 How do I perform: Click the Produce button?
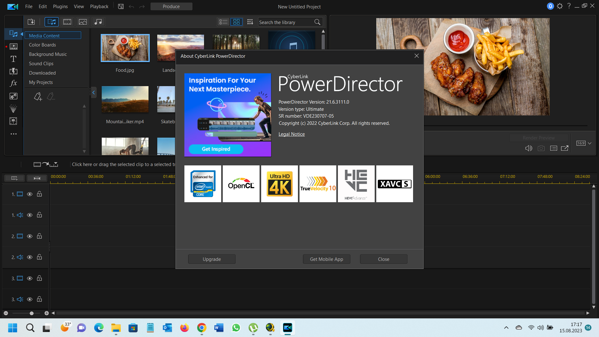tap(171, 7)
